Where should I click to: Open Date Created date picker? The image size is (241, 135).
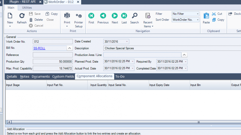coord(127,41)
